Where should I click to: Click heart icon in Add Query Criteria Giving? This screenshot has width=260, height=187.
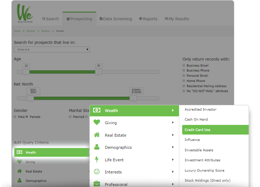click(20, 162)
